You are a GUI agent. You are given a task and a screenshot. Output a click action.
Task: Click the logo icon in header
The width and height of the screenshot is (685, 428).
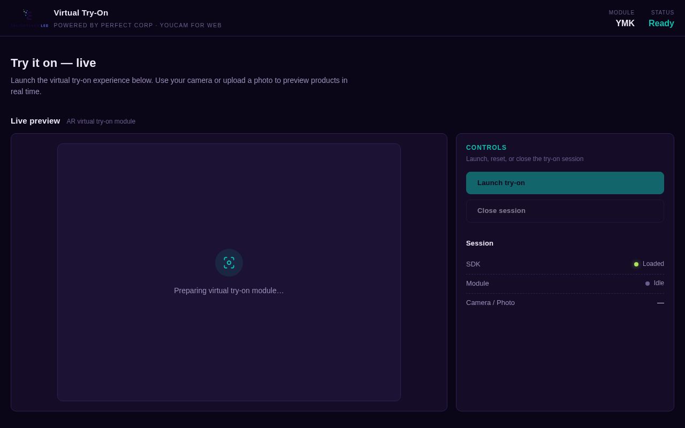click(x=29, y=18)
